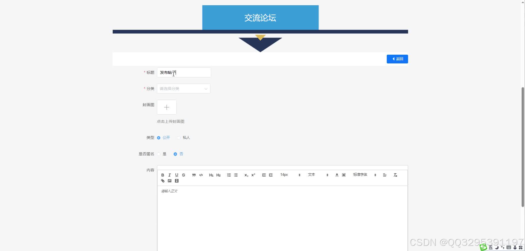Click the 点击上传封面图 upload area
Viewport: 525px width, 251px height.
pos(167,107)
